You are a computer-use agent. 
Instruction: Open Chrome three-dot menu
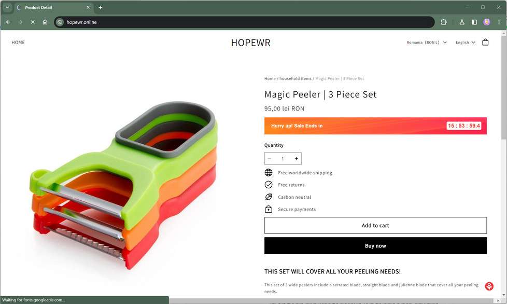[499, 22]
